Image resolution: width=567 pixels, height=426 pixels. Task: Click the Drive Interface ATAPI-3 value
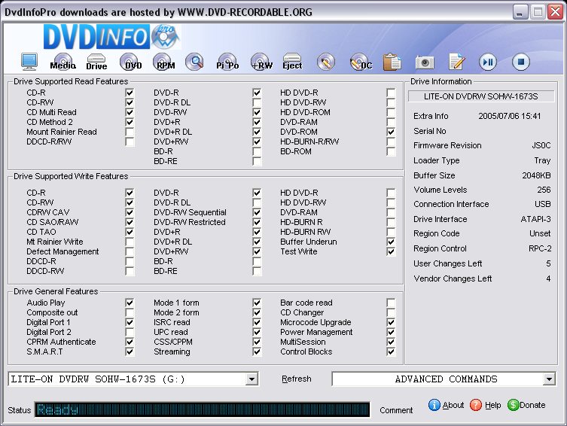click(x=535, y=219)
